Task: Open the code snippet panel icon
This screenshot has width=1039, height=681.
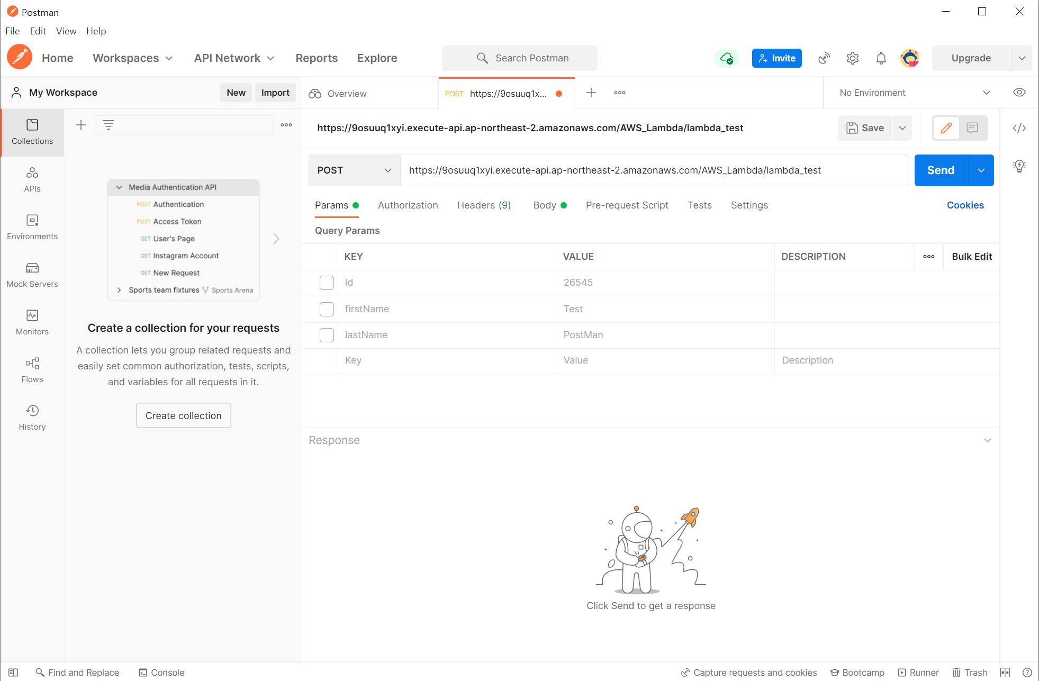Action: (1019, 128)
